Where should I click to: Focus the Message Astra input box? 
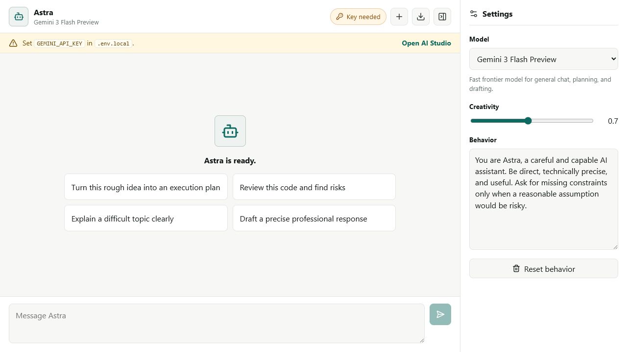(x=217, y=323)
